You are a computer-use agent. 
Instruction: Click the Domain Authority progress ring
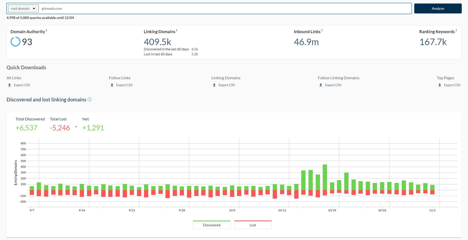click(15, 42)
